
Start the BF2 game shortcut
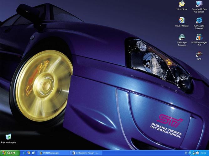pyautogui.click(x=199, y=54)
